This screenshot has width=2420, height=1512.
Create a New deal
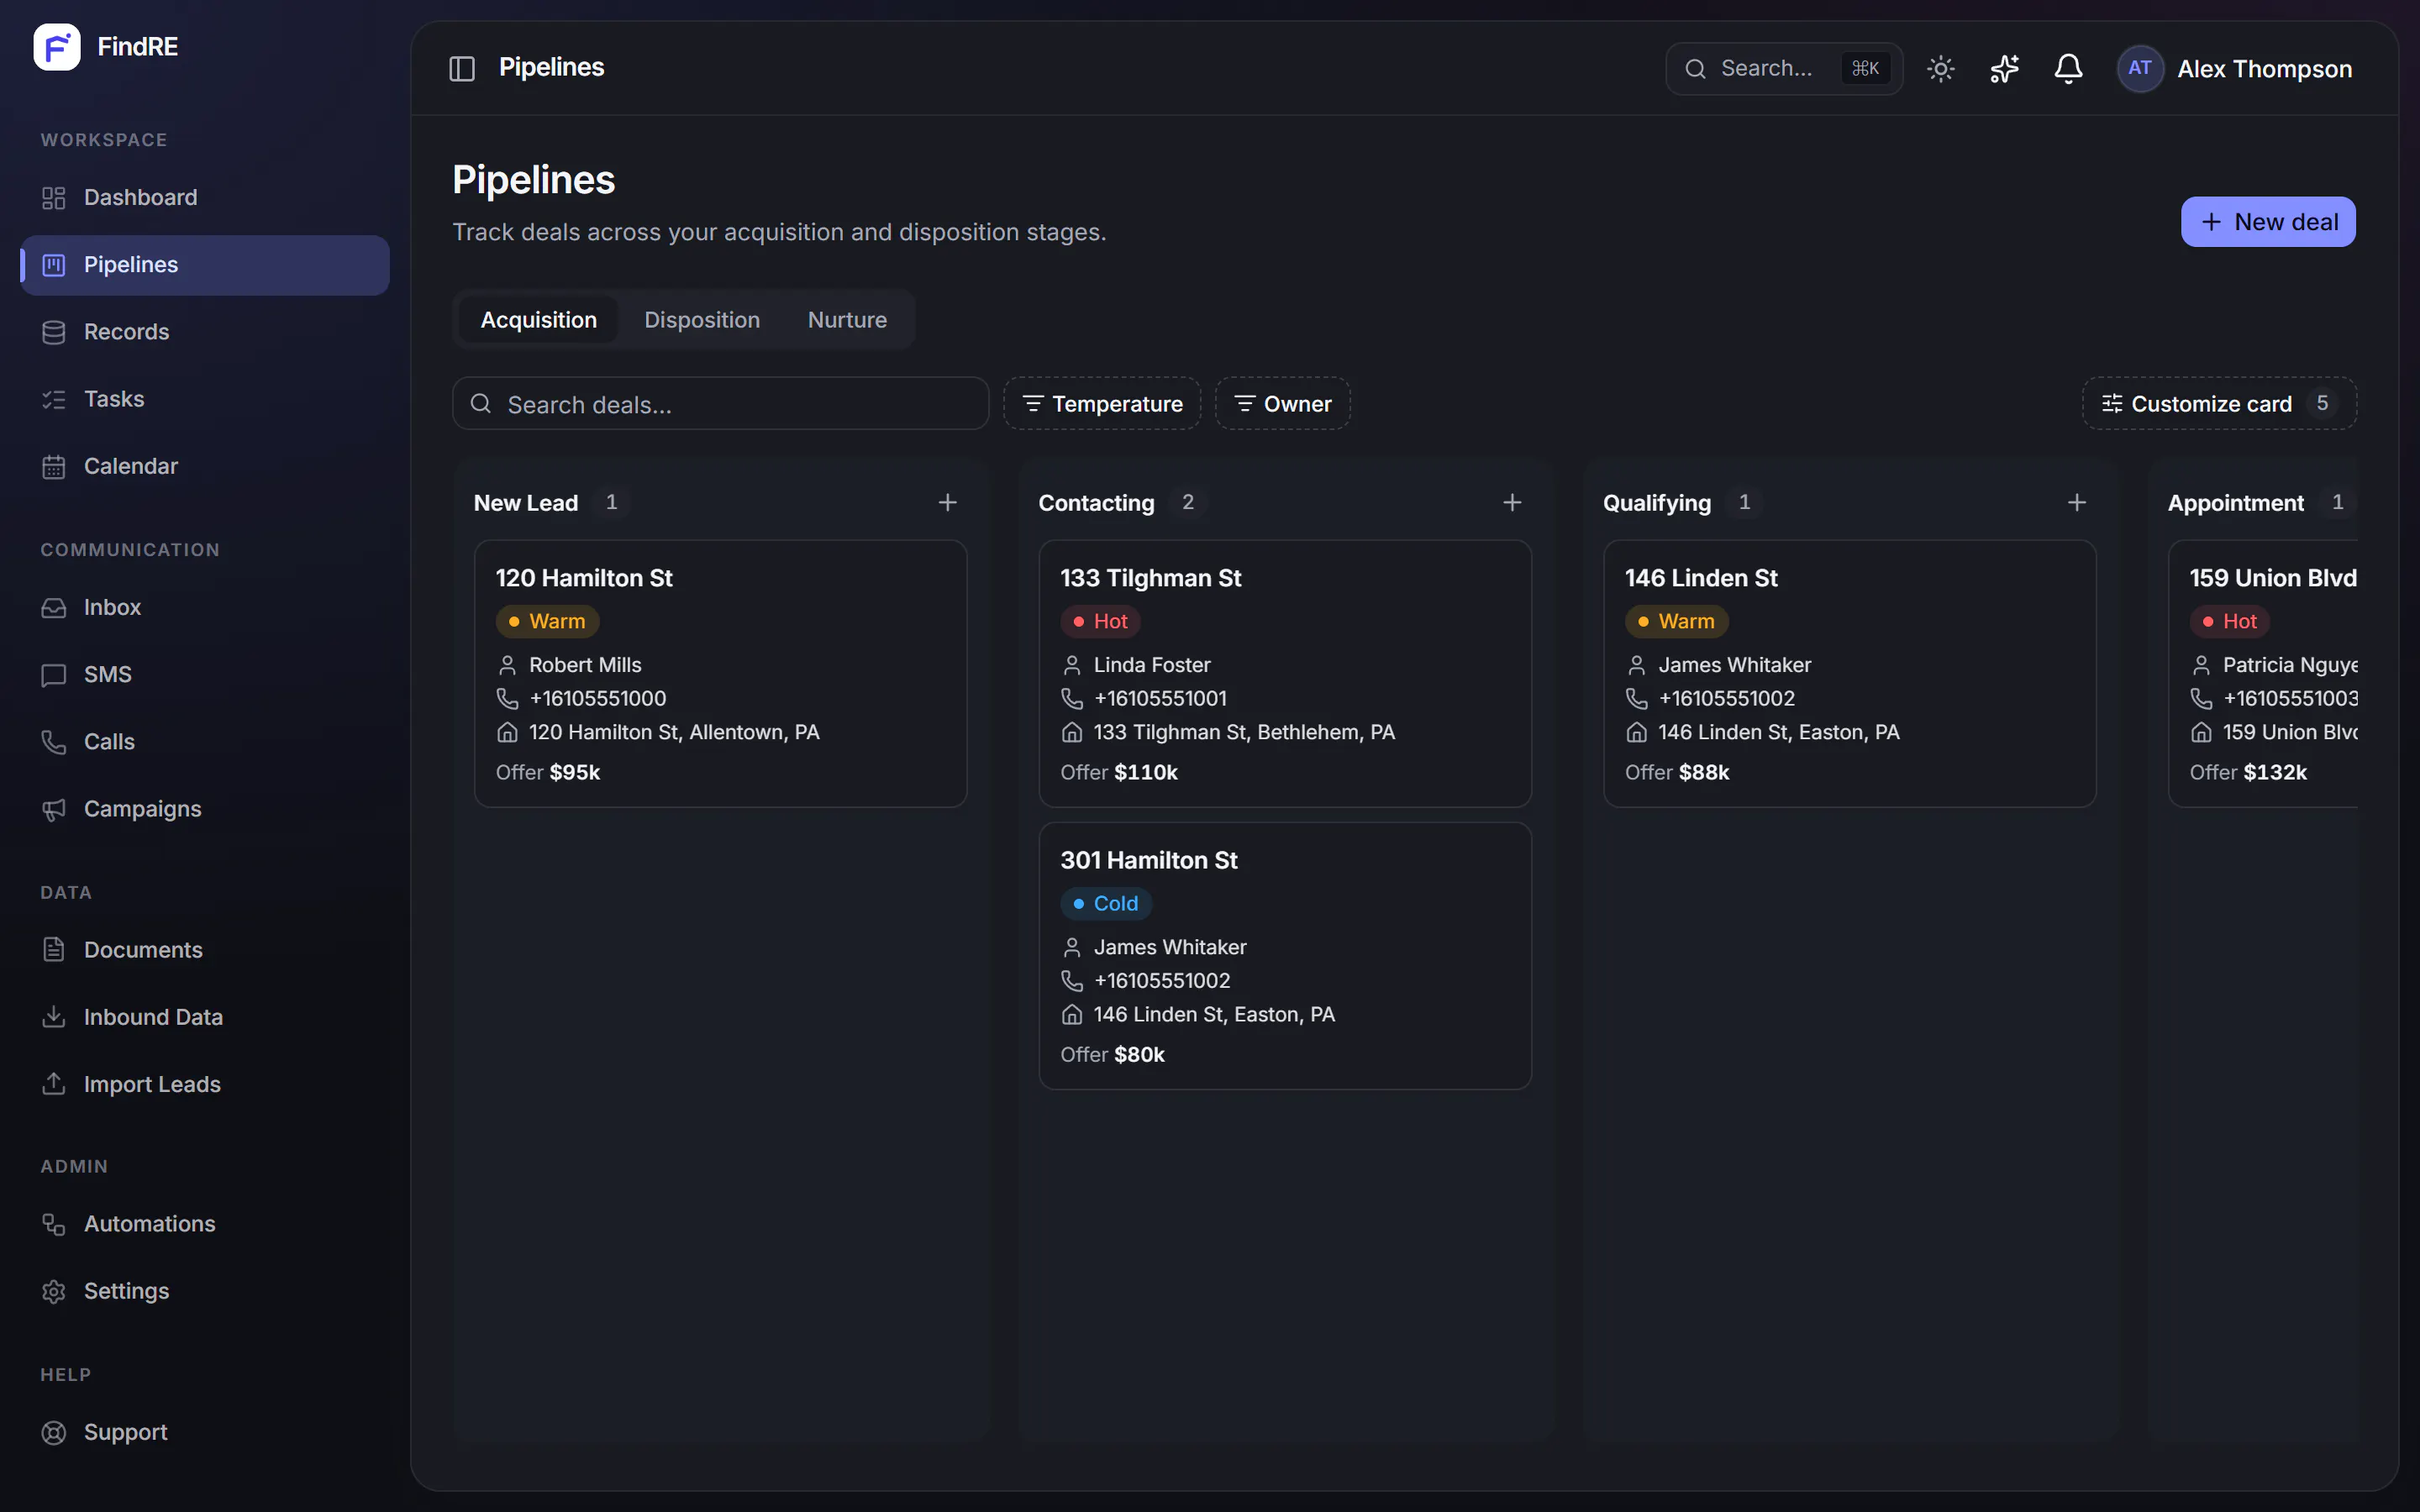[2268, 221]
